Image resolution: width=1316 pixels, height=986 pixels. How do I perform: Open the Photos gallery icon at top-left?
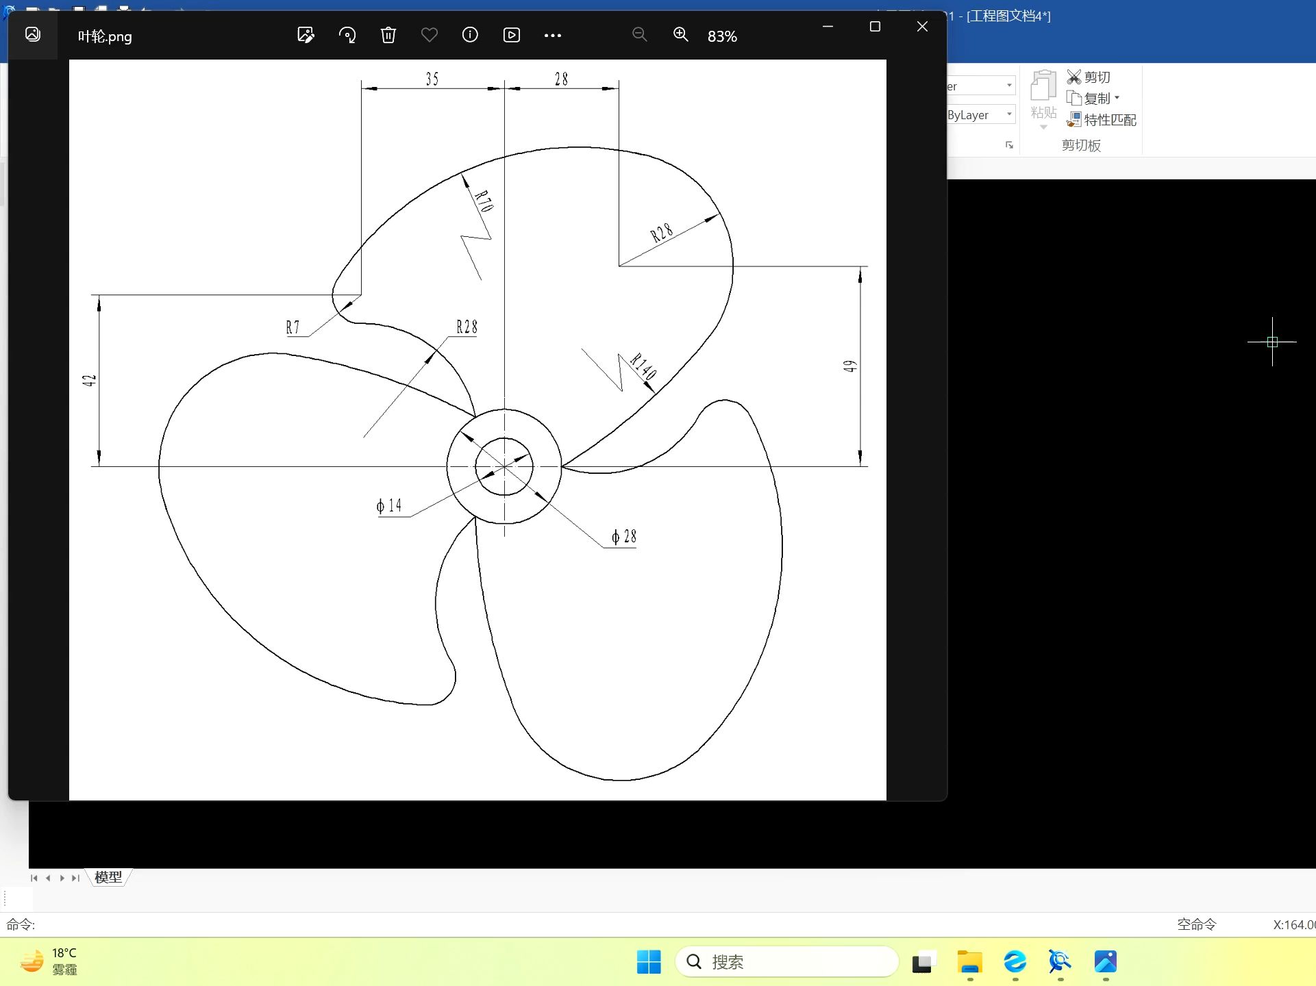click(32, 34)
